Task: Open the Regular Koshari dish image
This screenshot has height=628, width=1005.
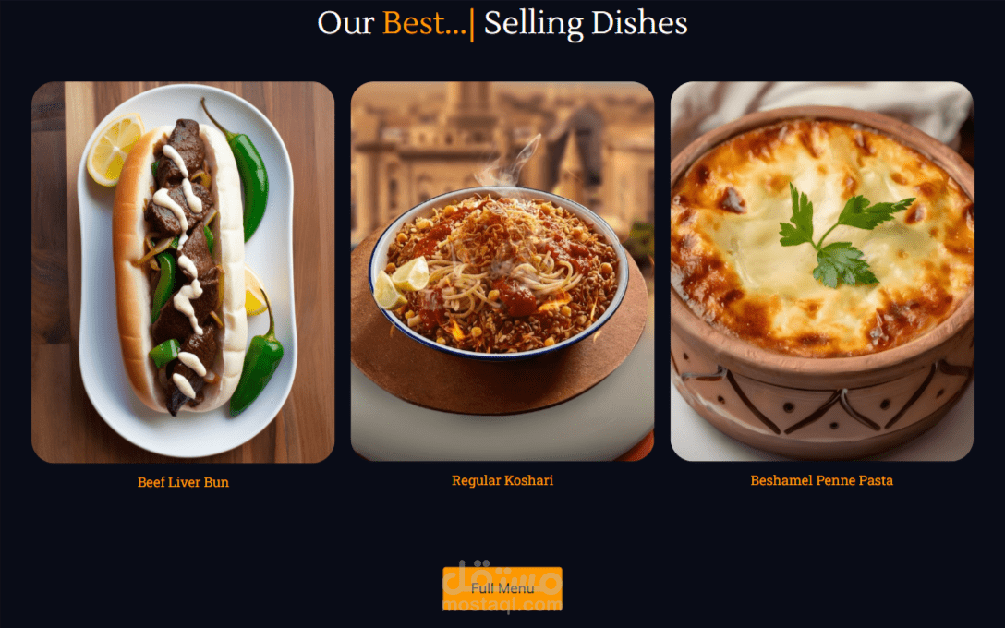Action: (502, 272)
